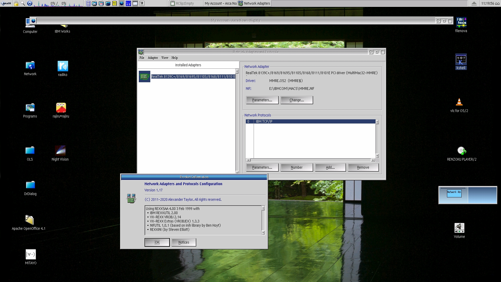This screenshot has width=501, height=282.
Task: Click the Product Information dialog icon
Action: coord(131,198)
